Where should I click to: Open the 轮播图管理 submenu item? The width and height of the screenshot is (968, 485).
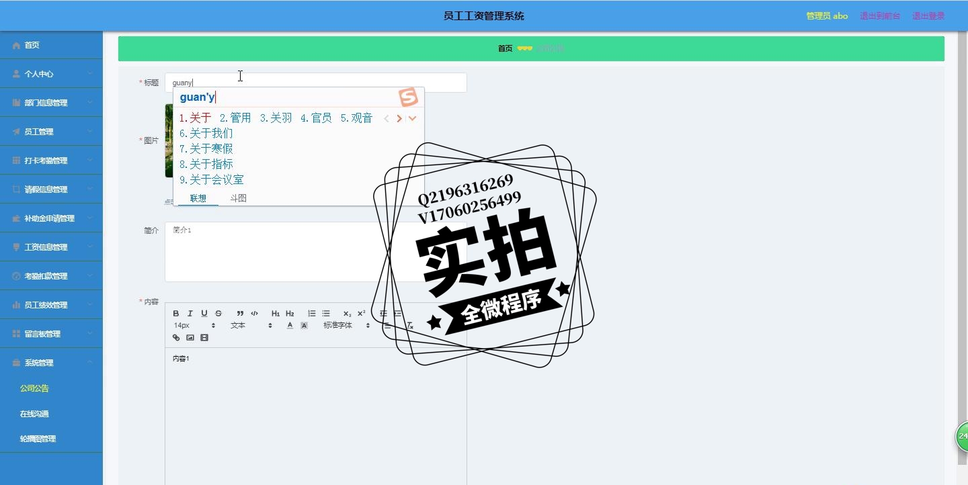pos(38,439)
